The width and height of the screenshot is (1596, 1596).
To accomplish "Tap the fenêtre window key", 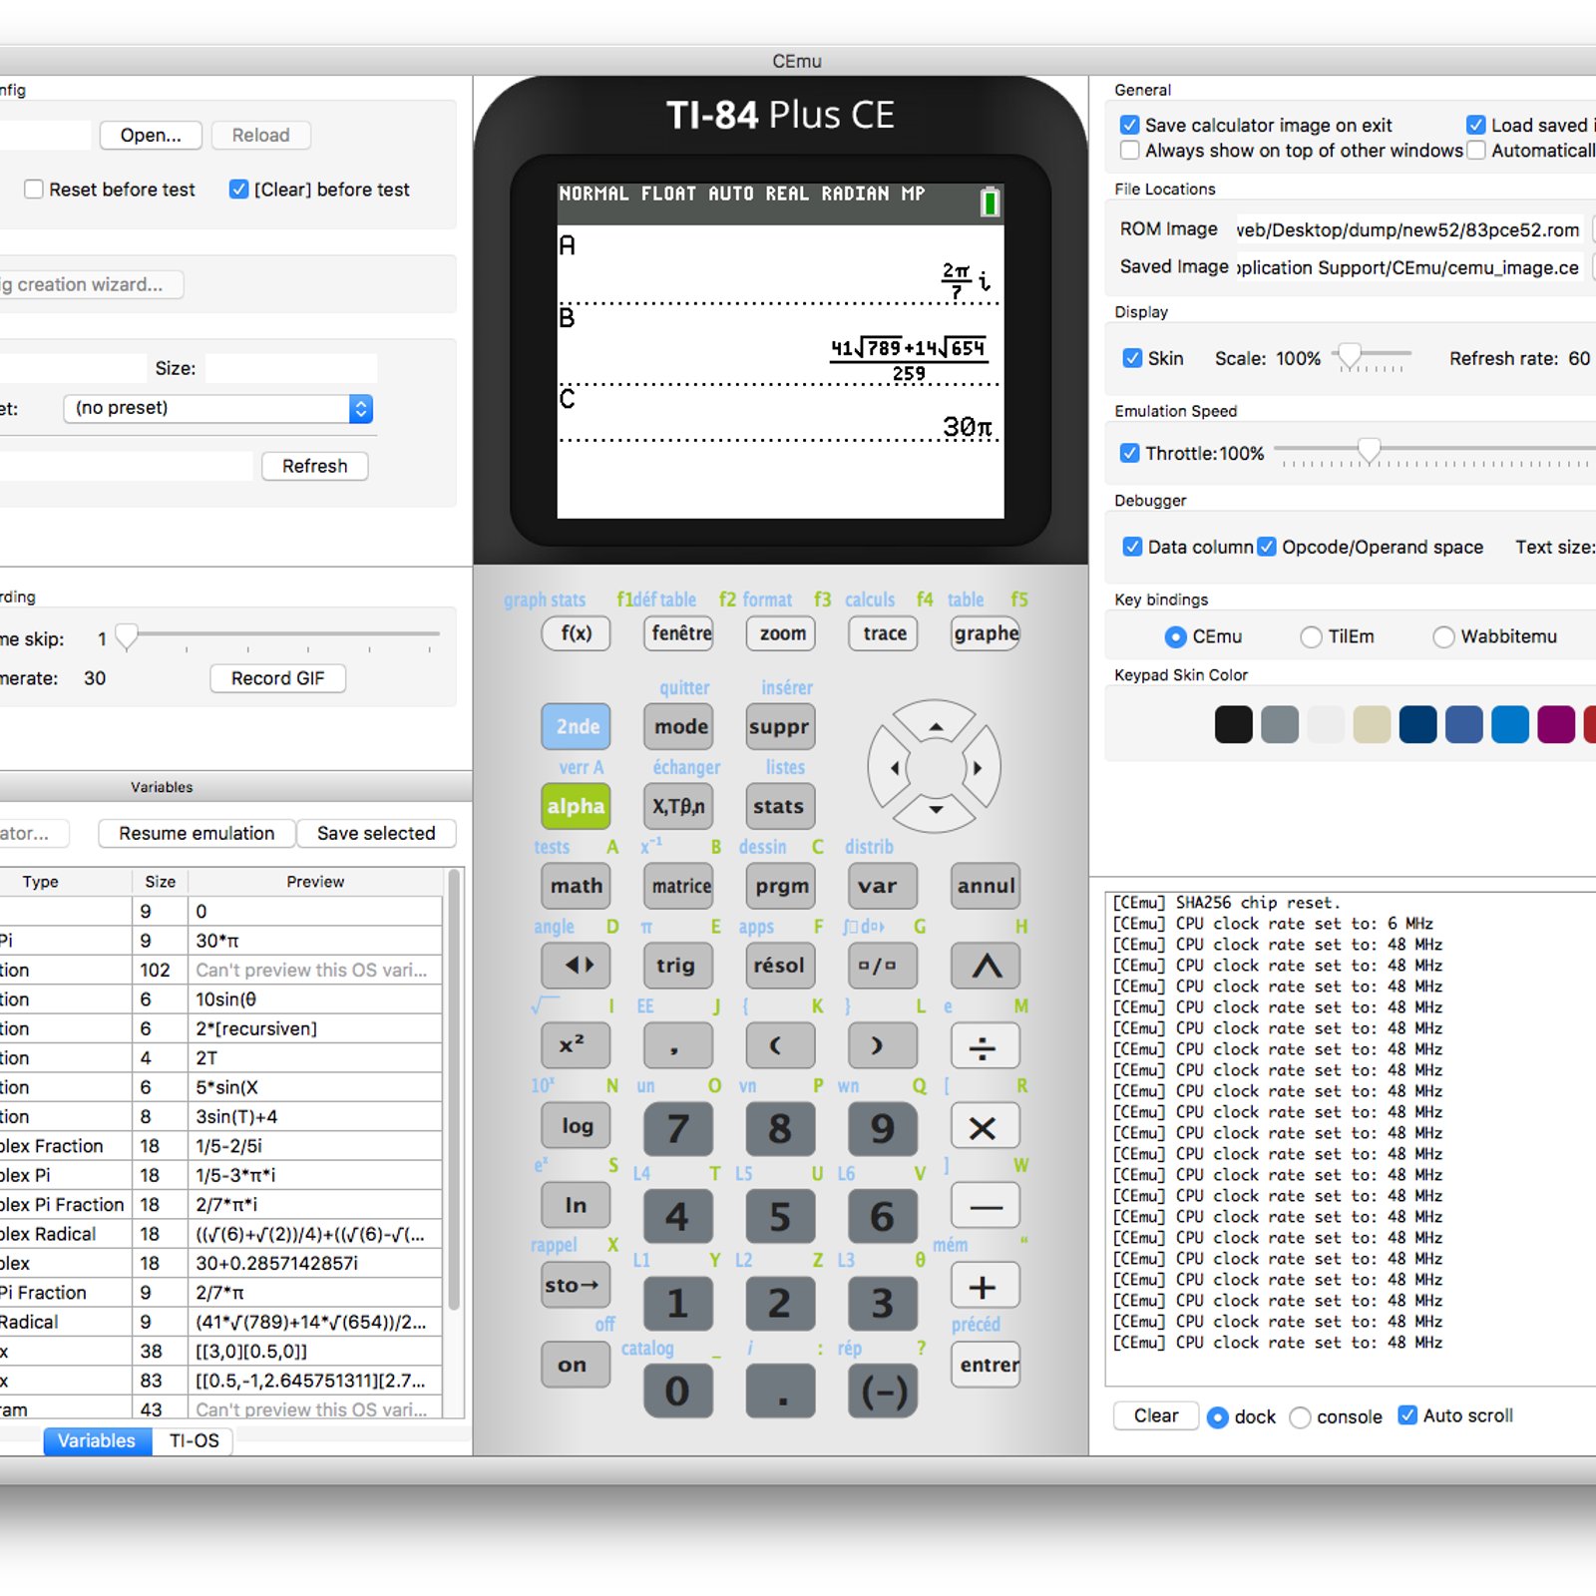I will tap(680, 633).
